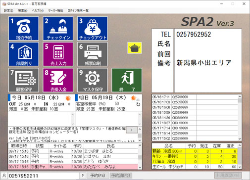Click the > button on the news panel
Viewport: 250px width, 180px height.
pos(132,130)
